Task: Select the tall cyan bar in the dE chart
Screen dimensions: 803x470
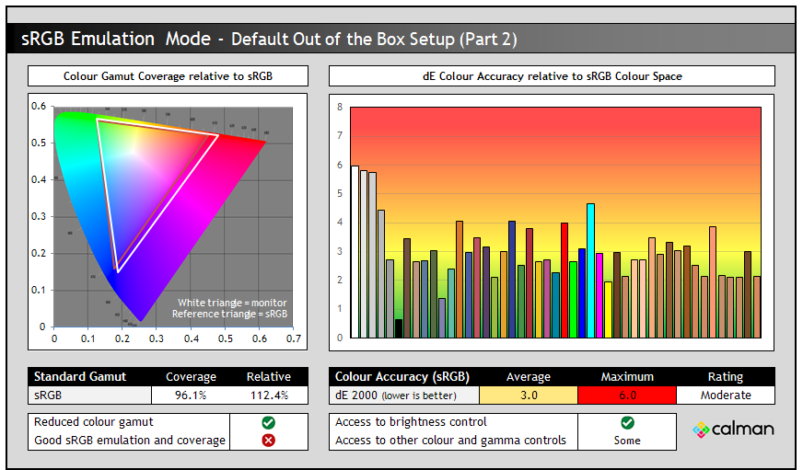Action: coord(590,270)
